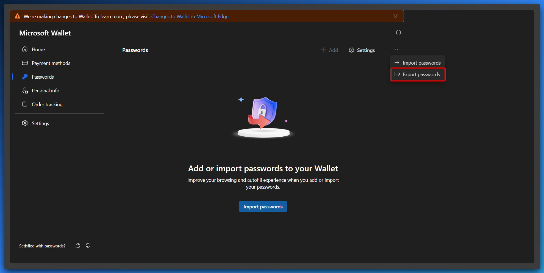
Task: Click the Personal info person icon
Action: point(25,90)
